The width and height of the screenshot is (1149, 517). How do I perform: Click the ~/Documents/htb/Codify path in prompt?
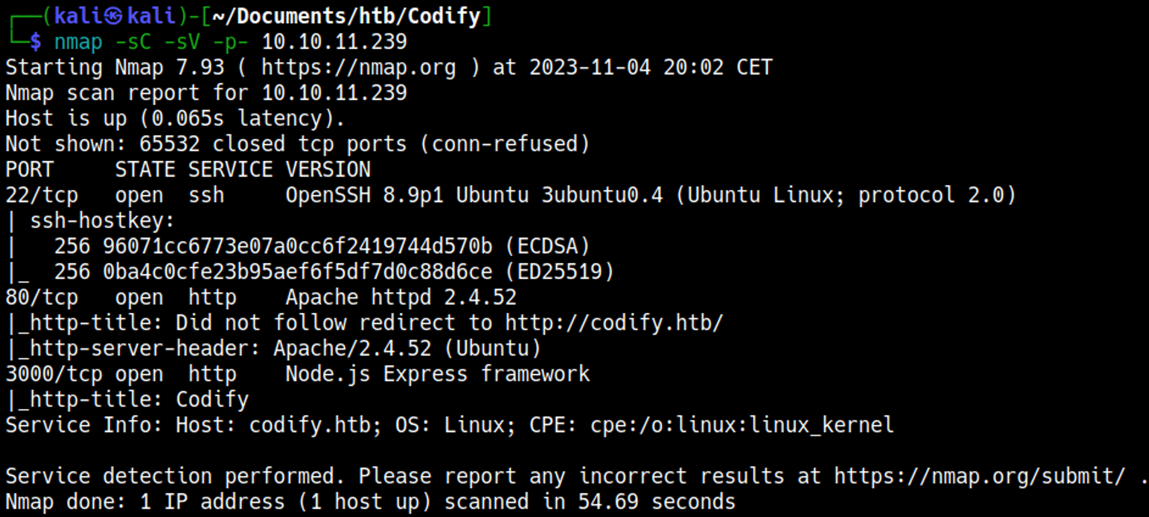(x=346, y=16)
